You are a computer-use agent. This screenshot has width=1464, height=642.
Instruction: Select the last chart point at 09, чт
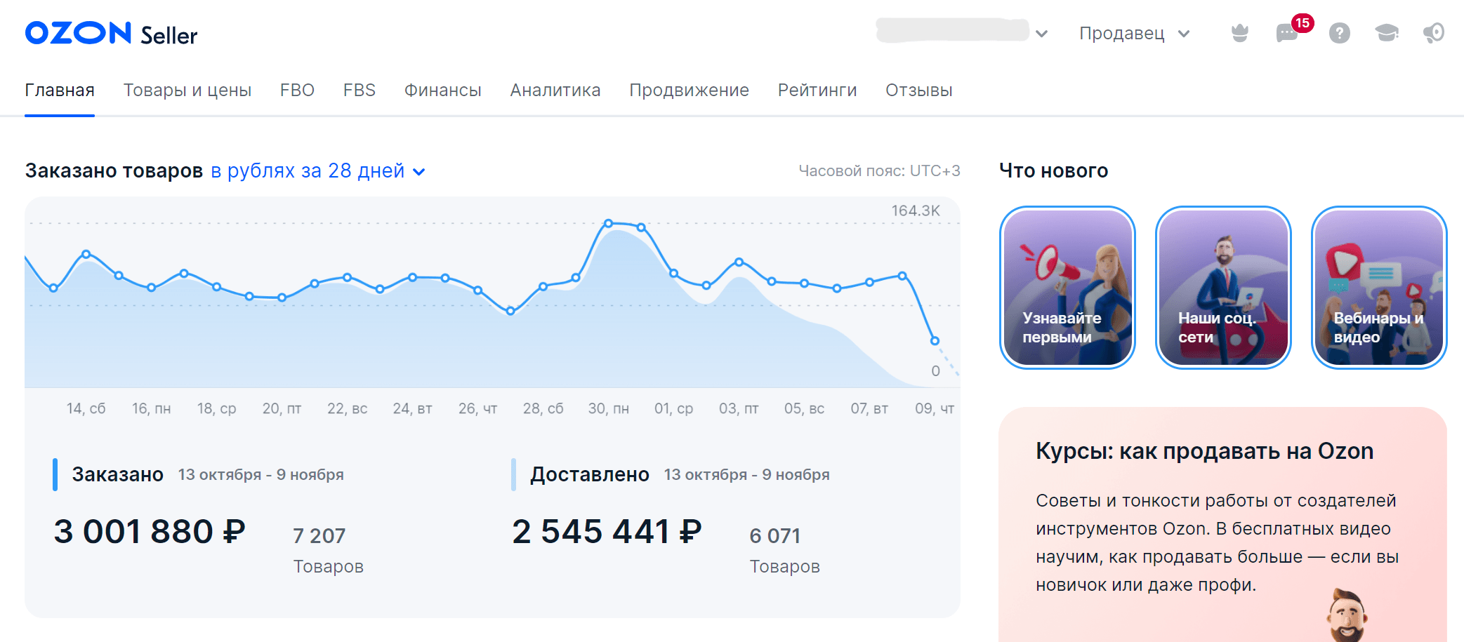coord(935,340)
